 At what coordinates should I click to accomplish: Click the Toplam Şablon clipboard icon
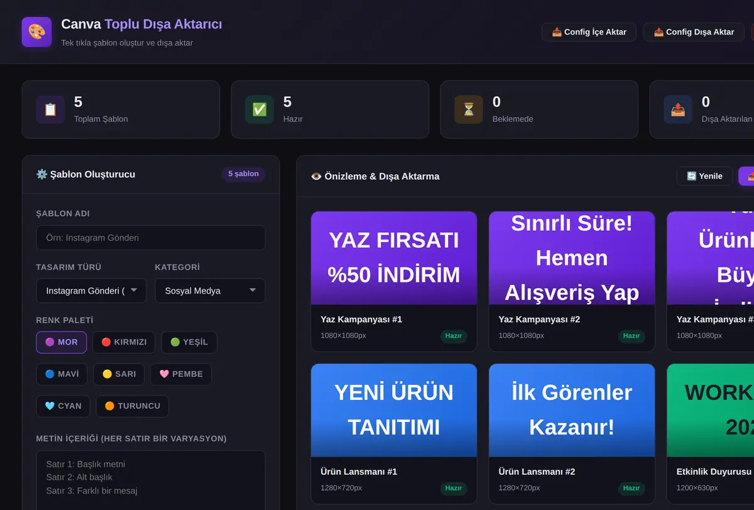50,109
